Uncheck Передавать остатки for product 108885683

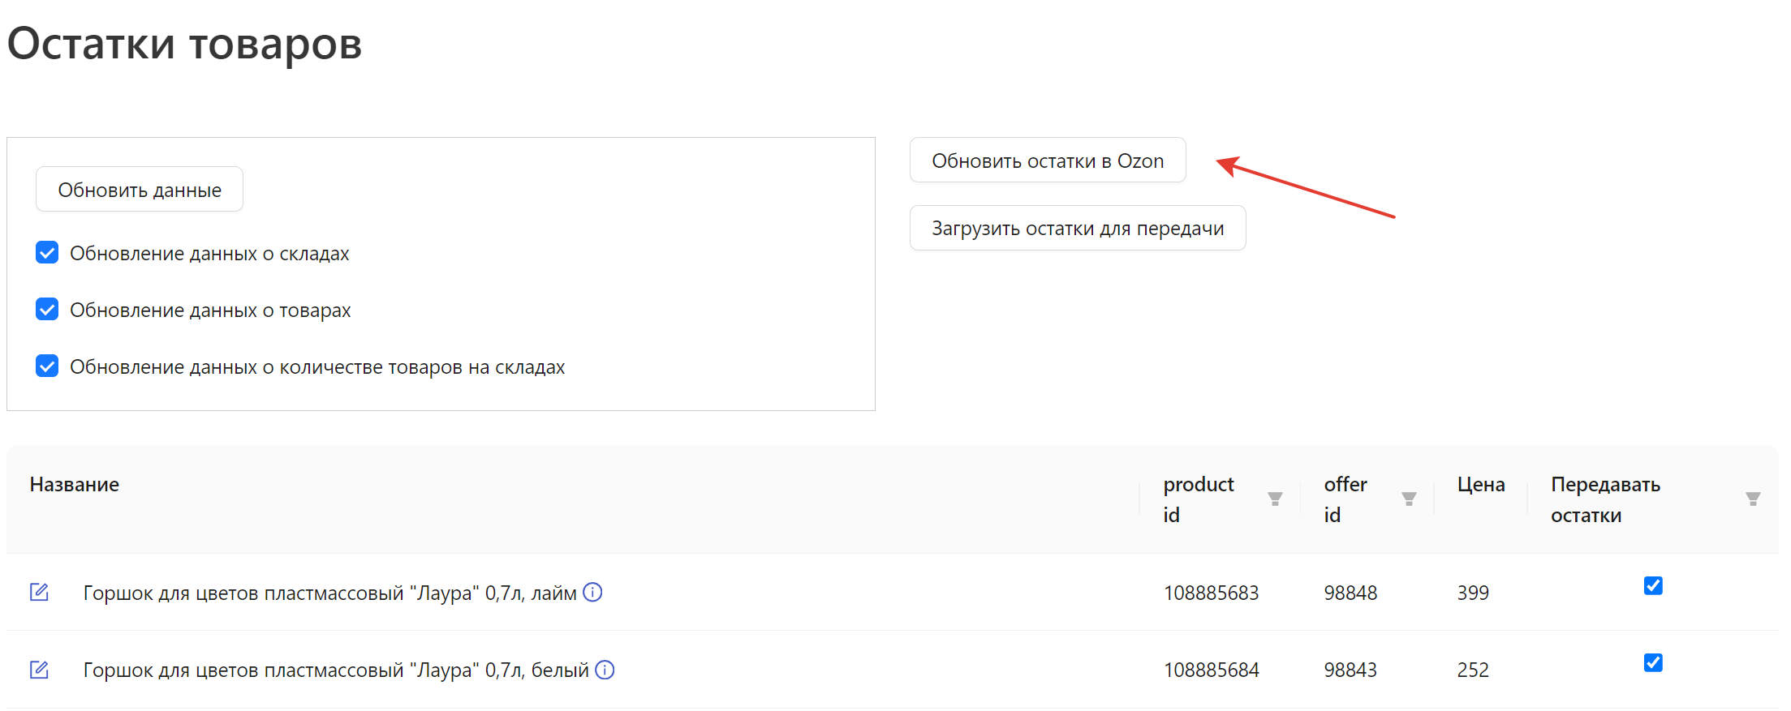(x=1653, y=585)
